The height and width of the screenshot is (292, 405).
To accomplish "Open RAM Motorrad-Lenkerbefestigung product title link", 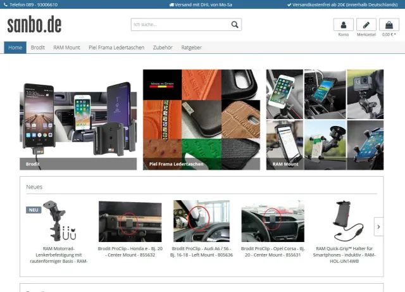I will tap(59, 255).
